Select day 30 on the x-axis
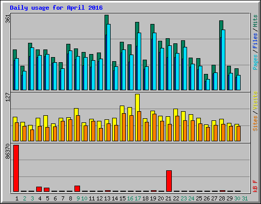The image size is (261, 204). (x=237, y=198)
